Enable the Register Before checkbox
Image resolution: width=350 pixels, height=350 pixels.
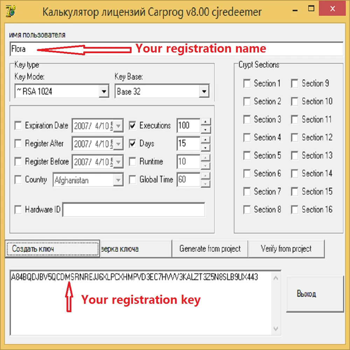18,161
